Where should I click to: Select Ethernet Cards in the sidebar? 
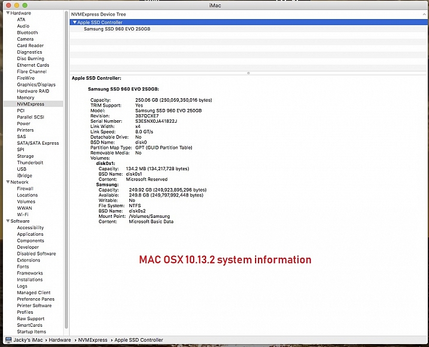click(33, 65)
